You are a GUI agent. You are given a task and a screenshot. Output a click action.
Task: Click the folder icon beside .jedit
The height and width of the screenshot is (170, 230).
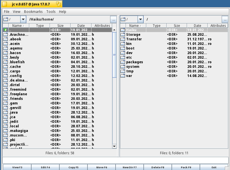coord(5,122)
